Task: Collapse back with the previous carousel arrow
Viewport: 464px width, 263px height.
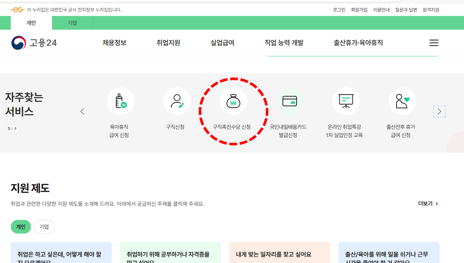Action: [82, 111]
